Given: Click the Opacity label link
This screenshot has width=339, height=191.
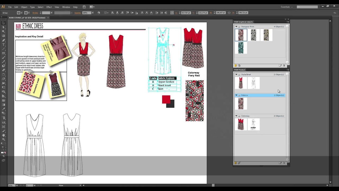Looking at the screenshot, I should pyautogui.click(x=78, y=13).
